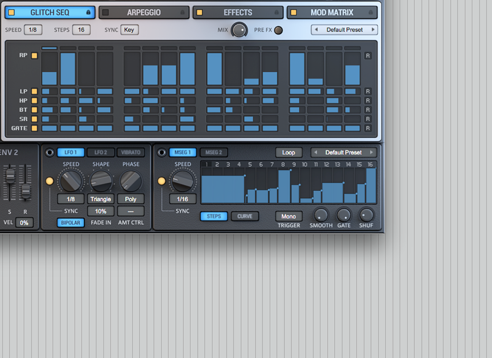Click the lock icon on Glitch Seq tab
This screenshot has width=492, height=358.
coord(88,12)
